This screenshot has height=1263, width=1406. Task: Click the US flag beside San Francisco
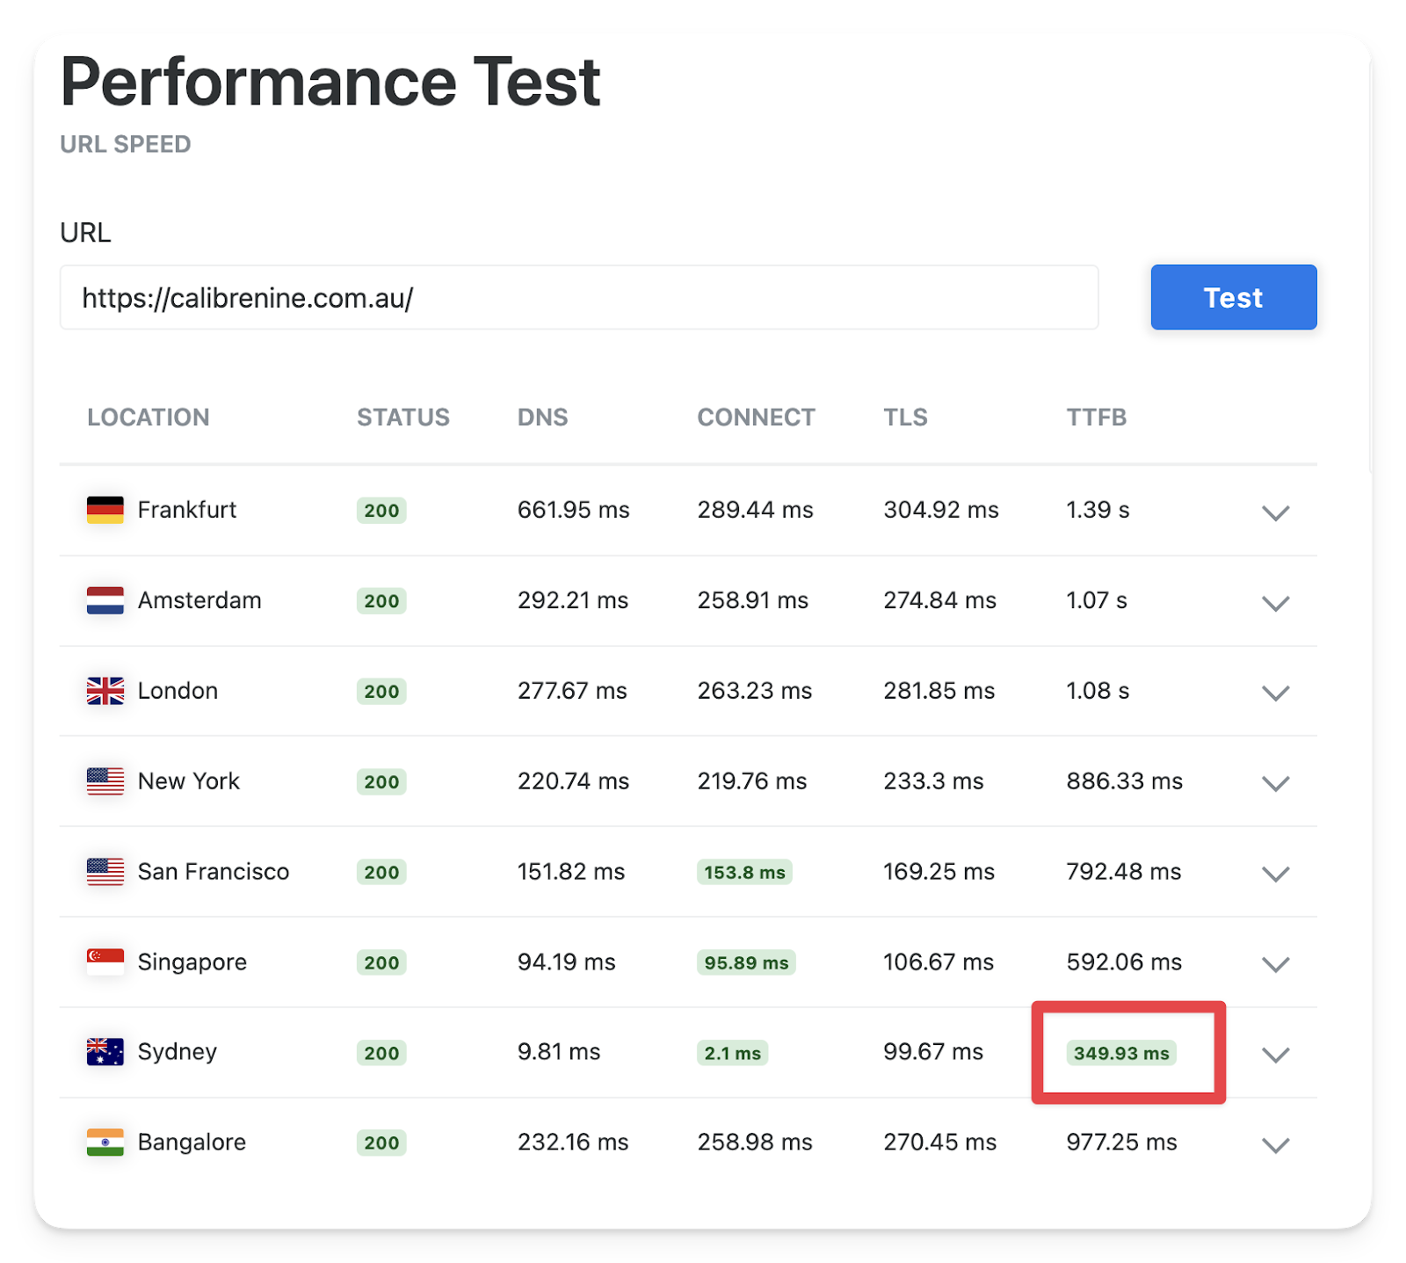pos(105,872)
